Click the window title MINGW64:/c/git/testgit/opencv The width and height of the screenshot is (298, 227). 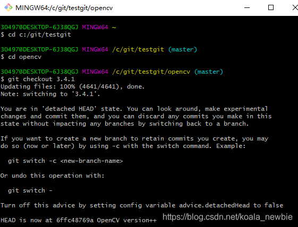point(64,8)
